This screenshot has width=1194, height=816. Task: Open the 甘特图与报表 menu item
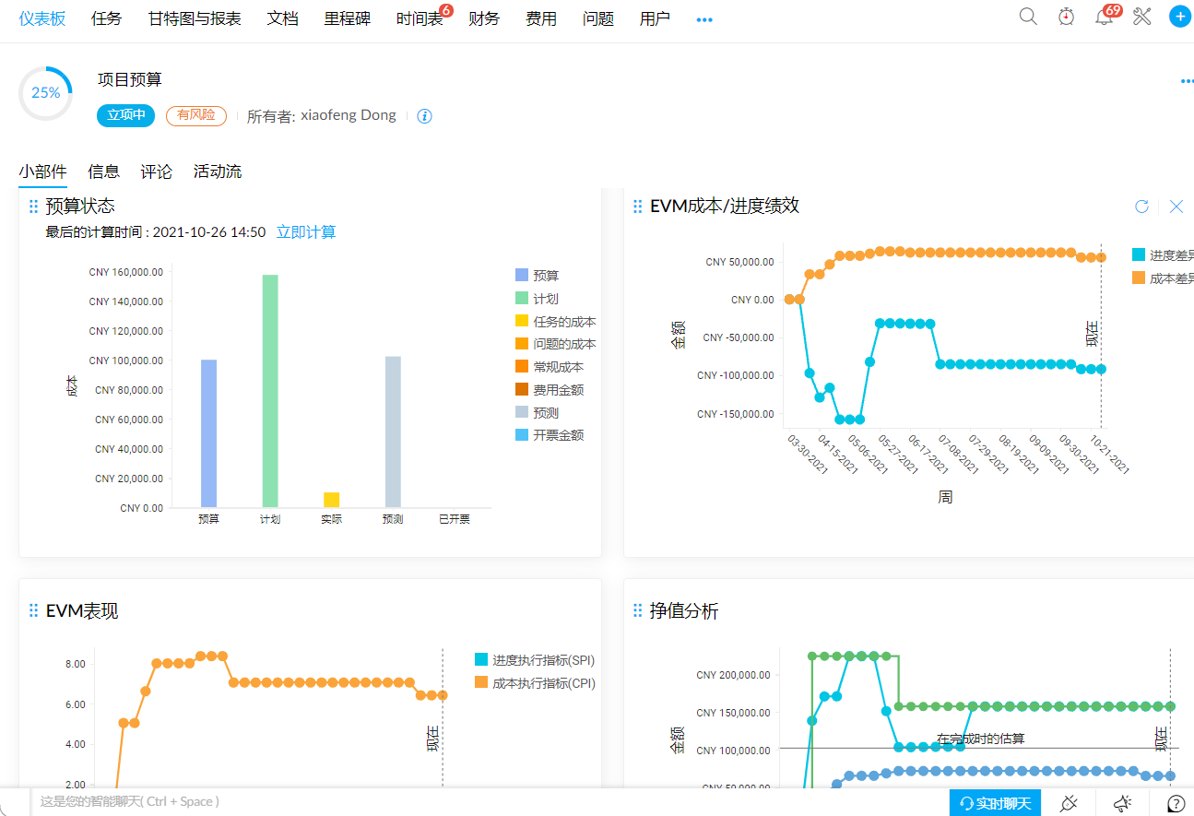click(x=194, y=18)
